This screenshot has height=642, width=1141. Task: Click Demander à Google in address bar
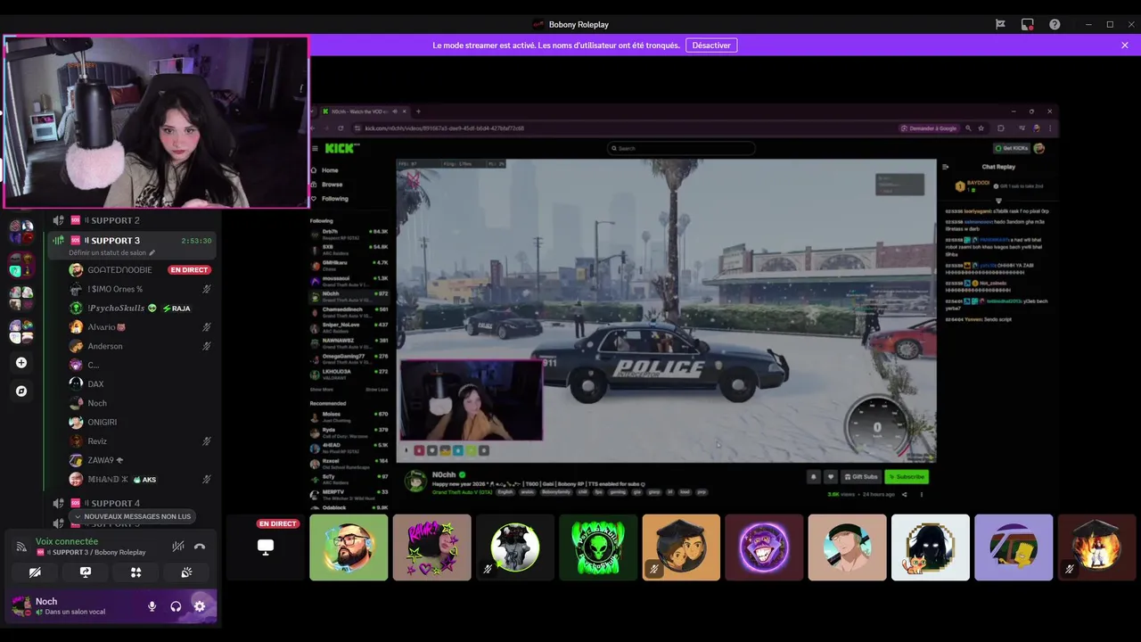(930, 128)
